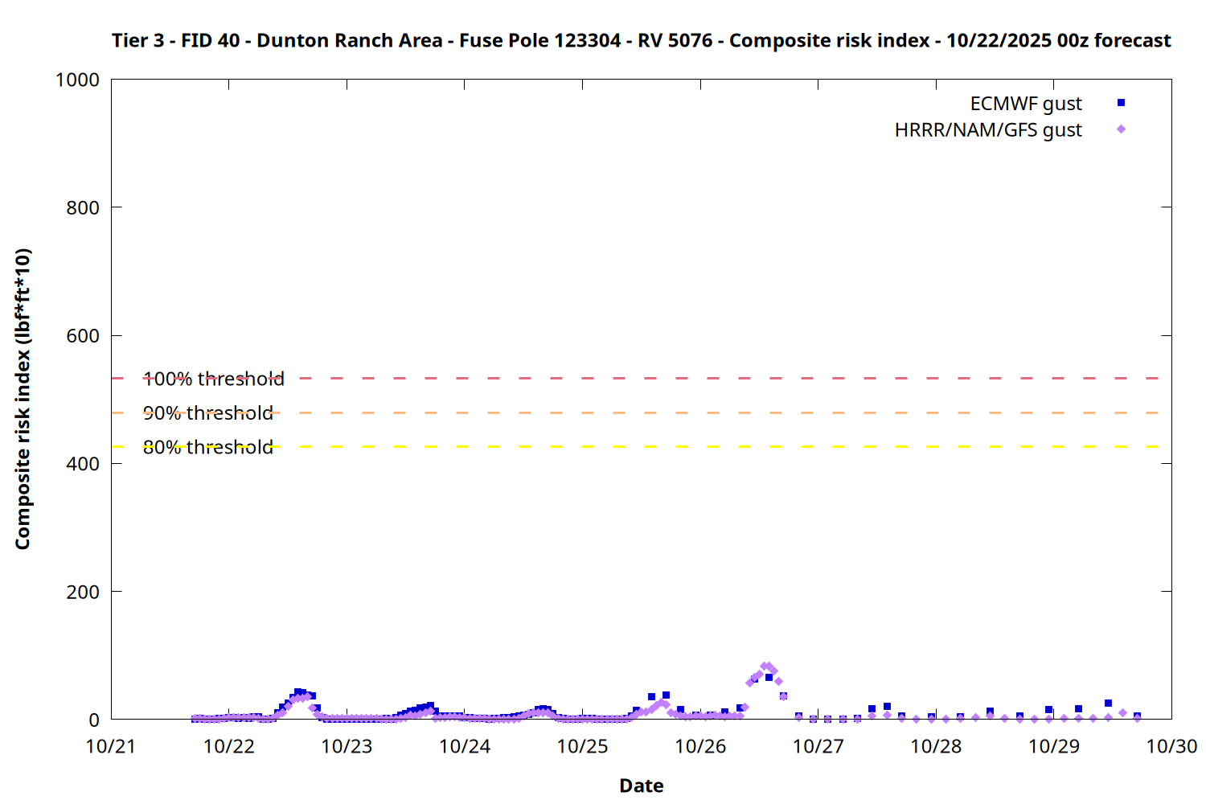
Task: Select the 10/24 date tick label
Action: 465,746
